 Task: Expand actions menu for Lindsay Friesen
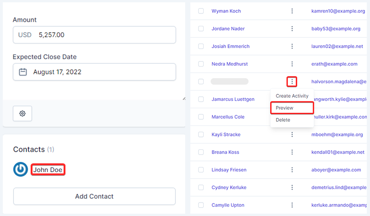pyautogui.click(x=292, y=170)
